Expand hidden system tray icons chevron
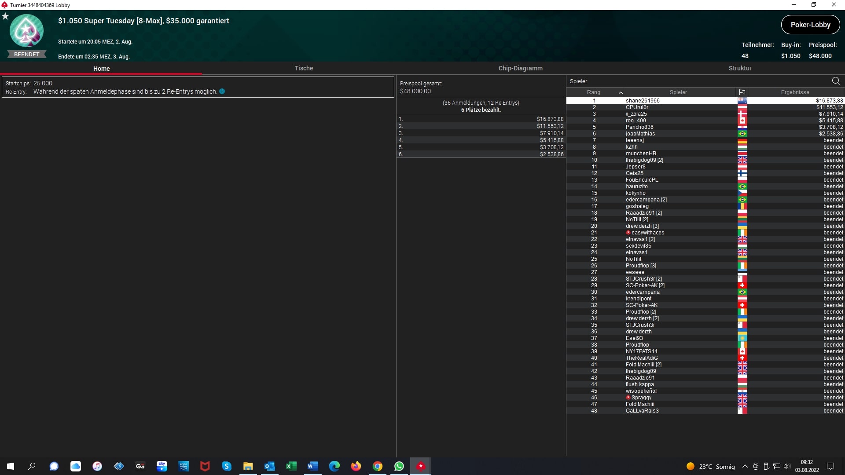The image size is (845, 475). click(745, 466)
